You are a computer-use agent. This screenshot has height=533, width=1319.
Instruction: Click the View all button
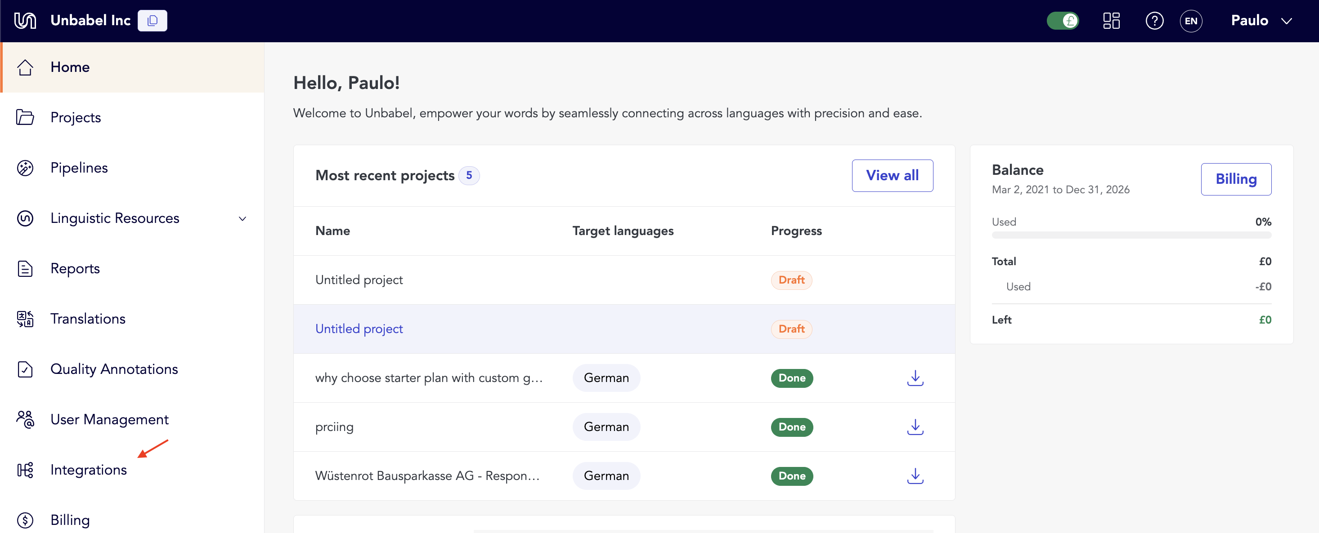click(892, 175)
